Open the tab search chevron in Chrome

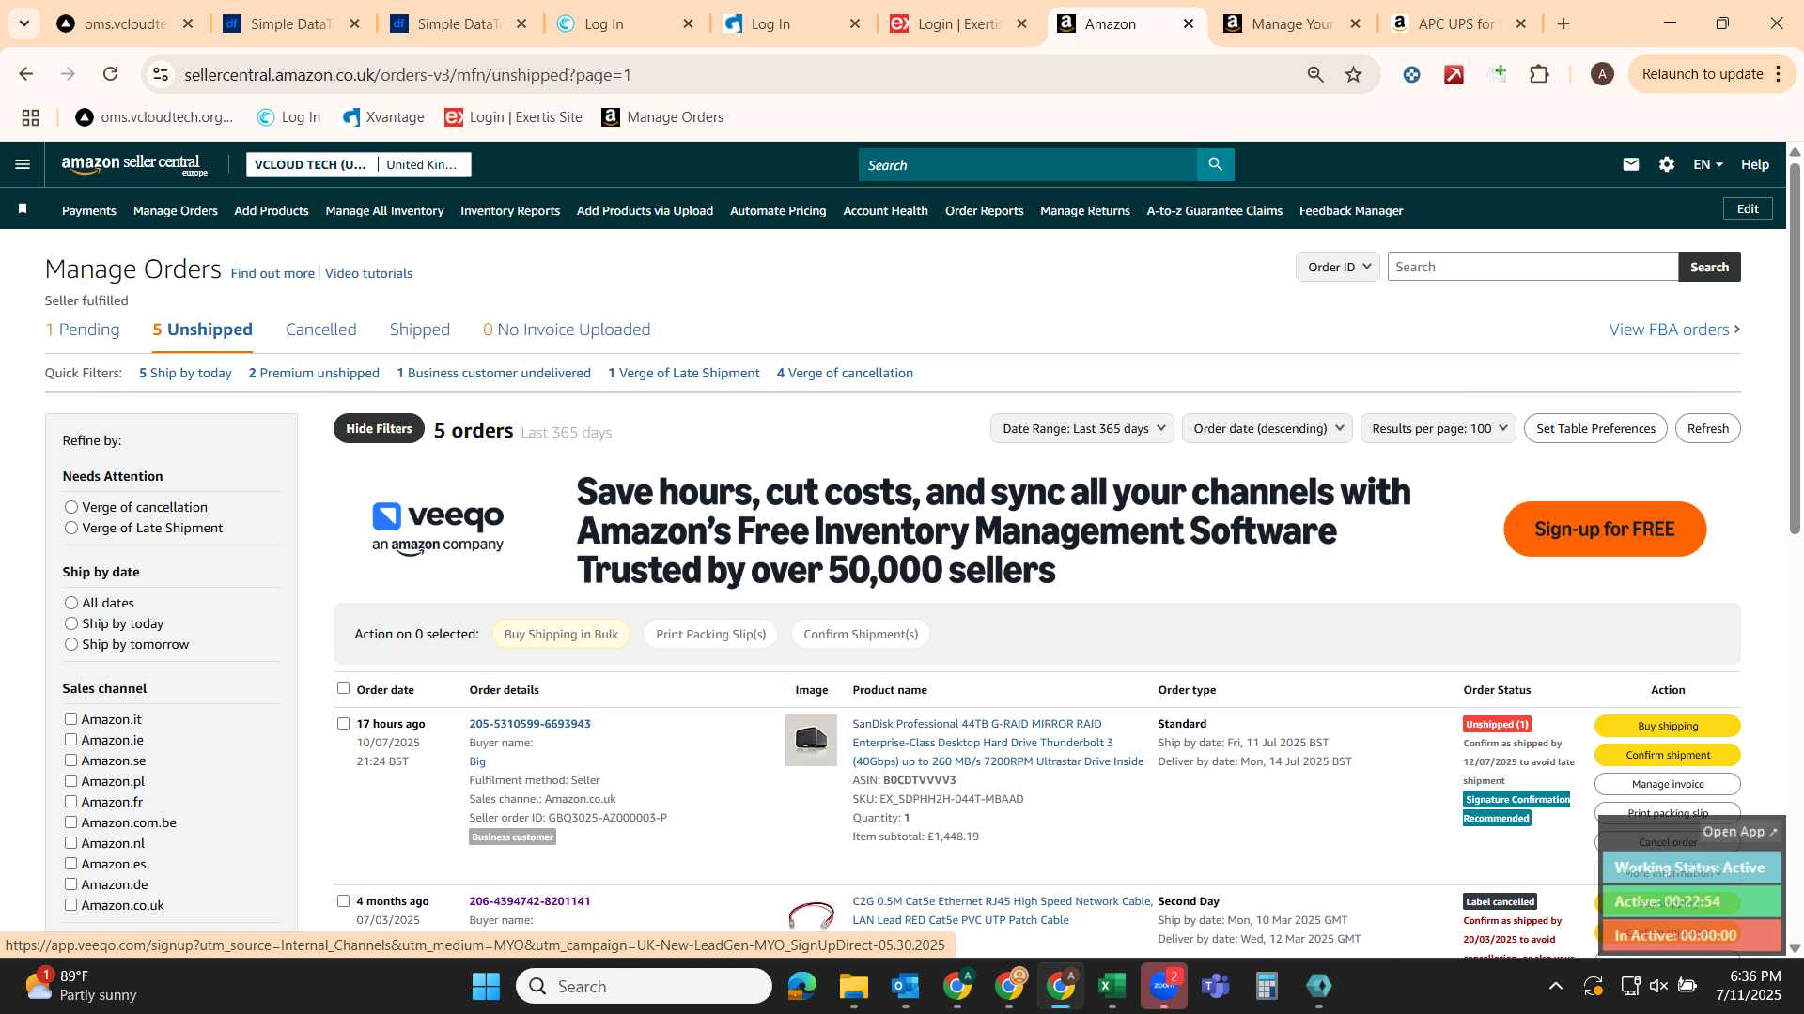(x=23, y=23)
